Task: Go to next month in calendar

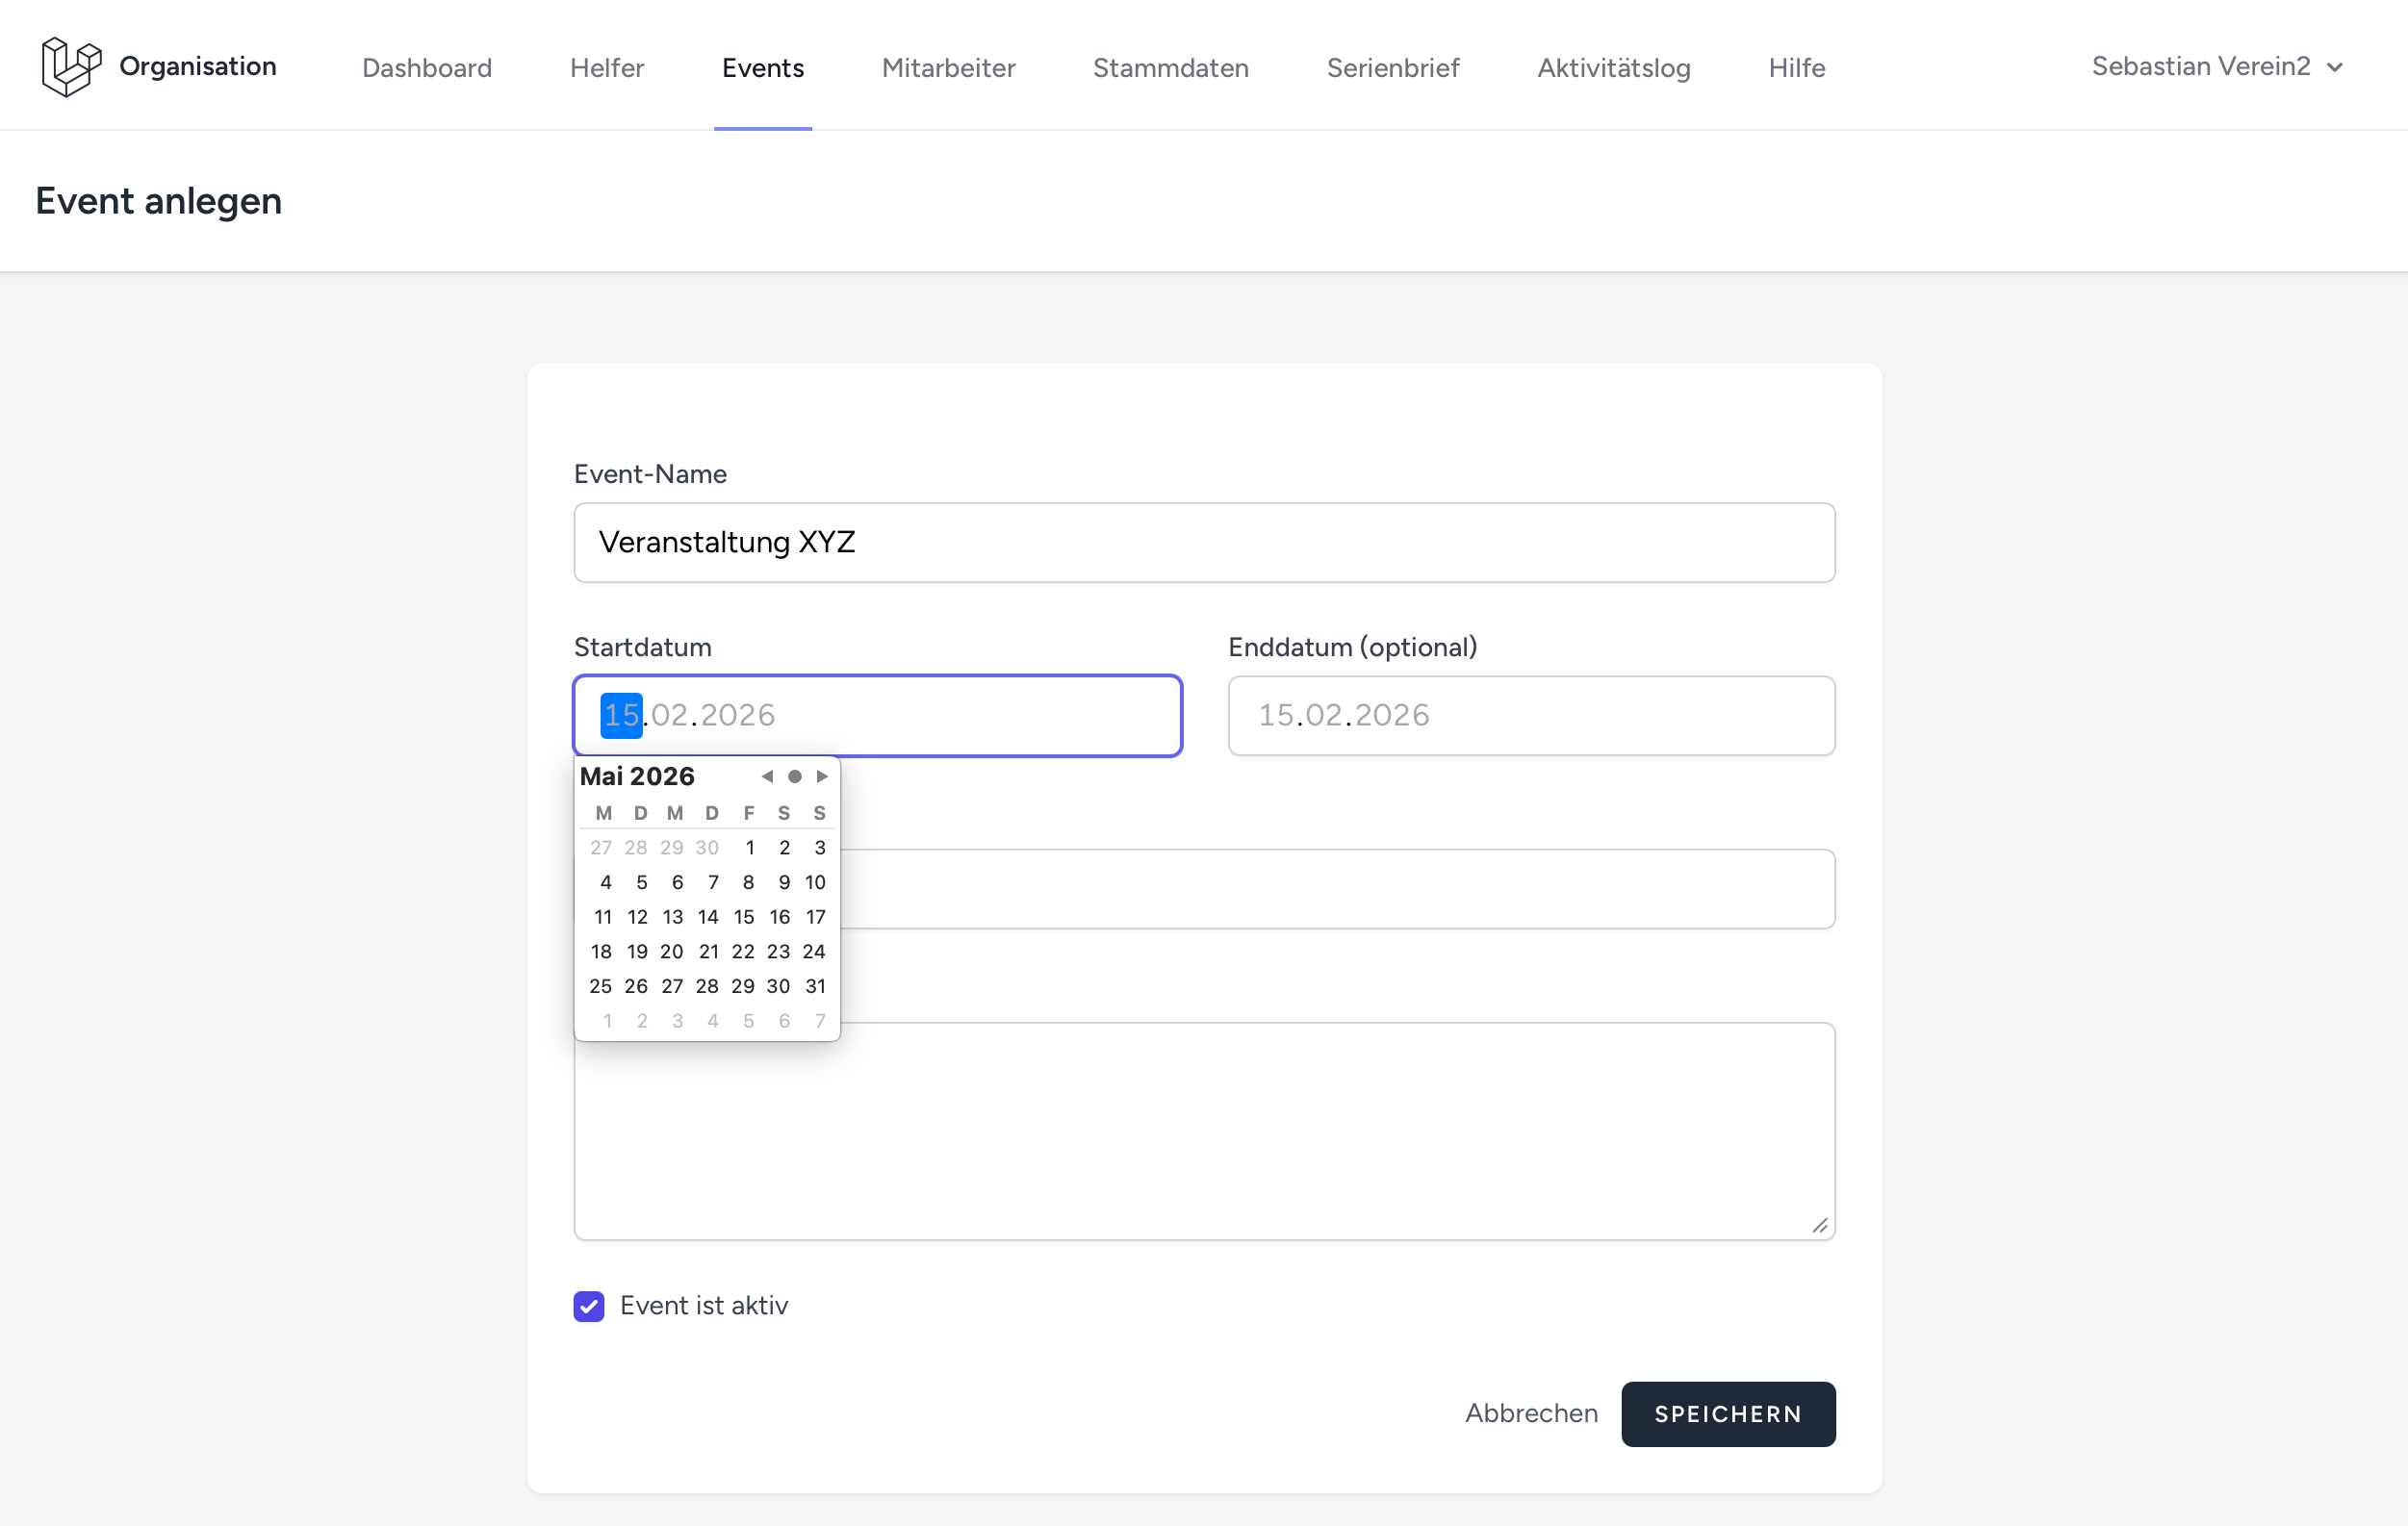Action: (x=822, y=776)
